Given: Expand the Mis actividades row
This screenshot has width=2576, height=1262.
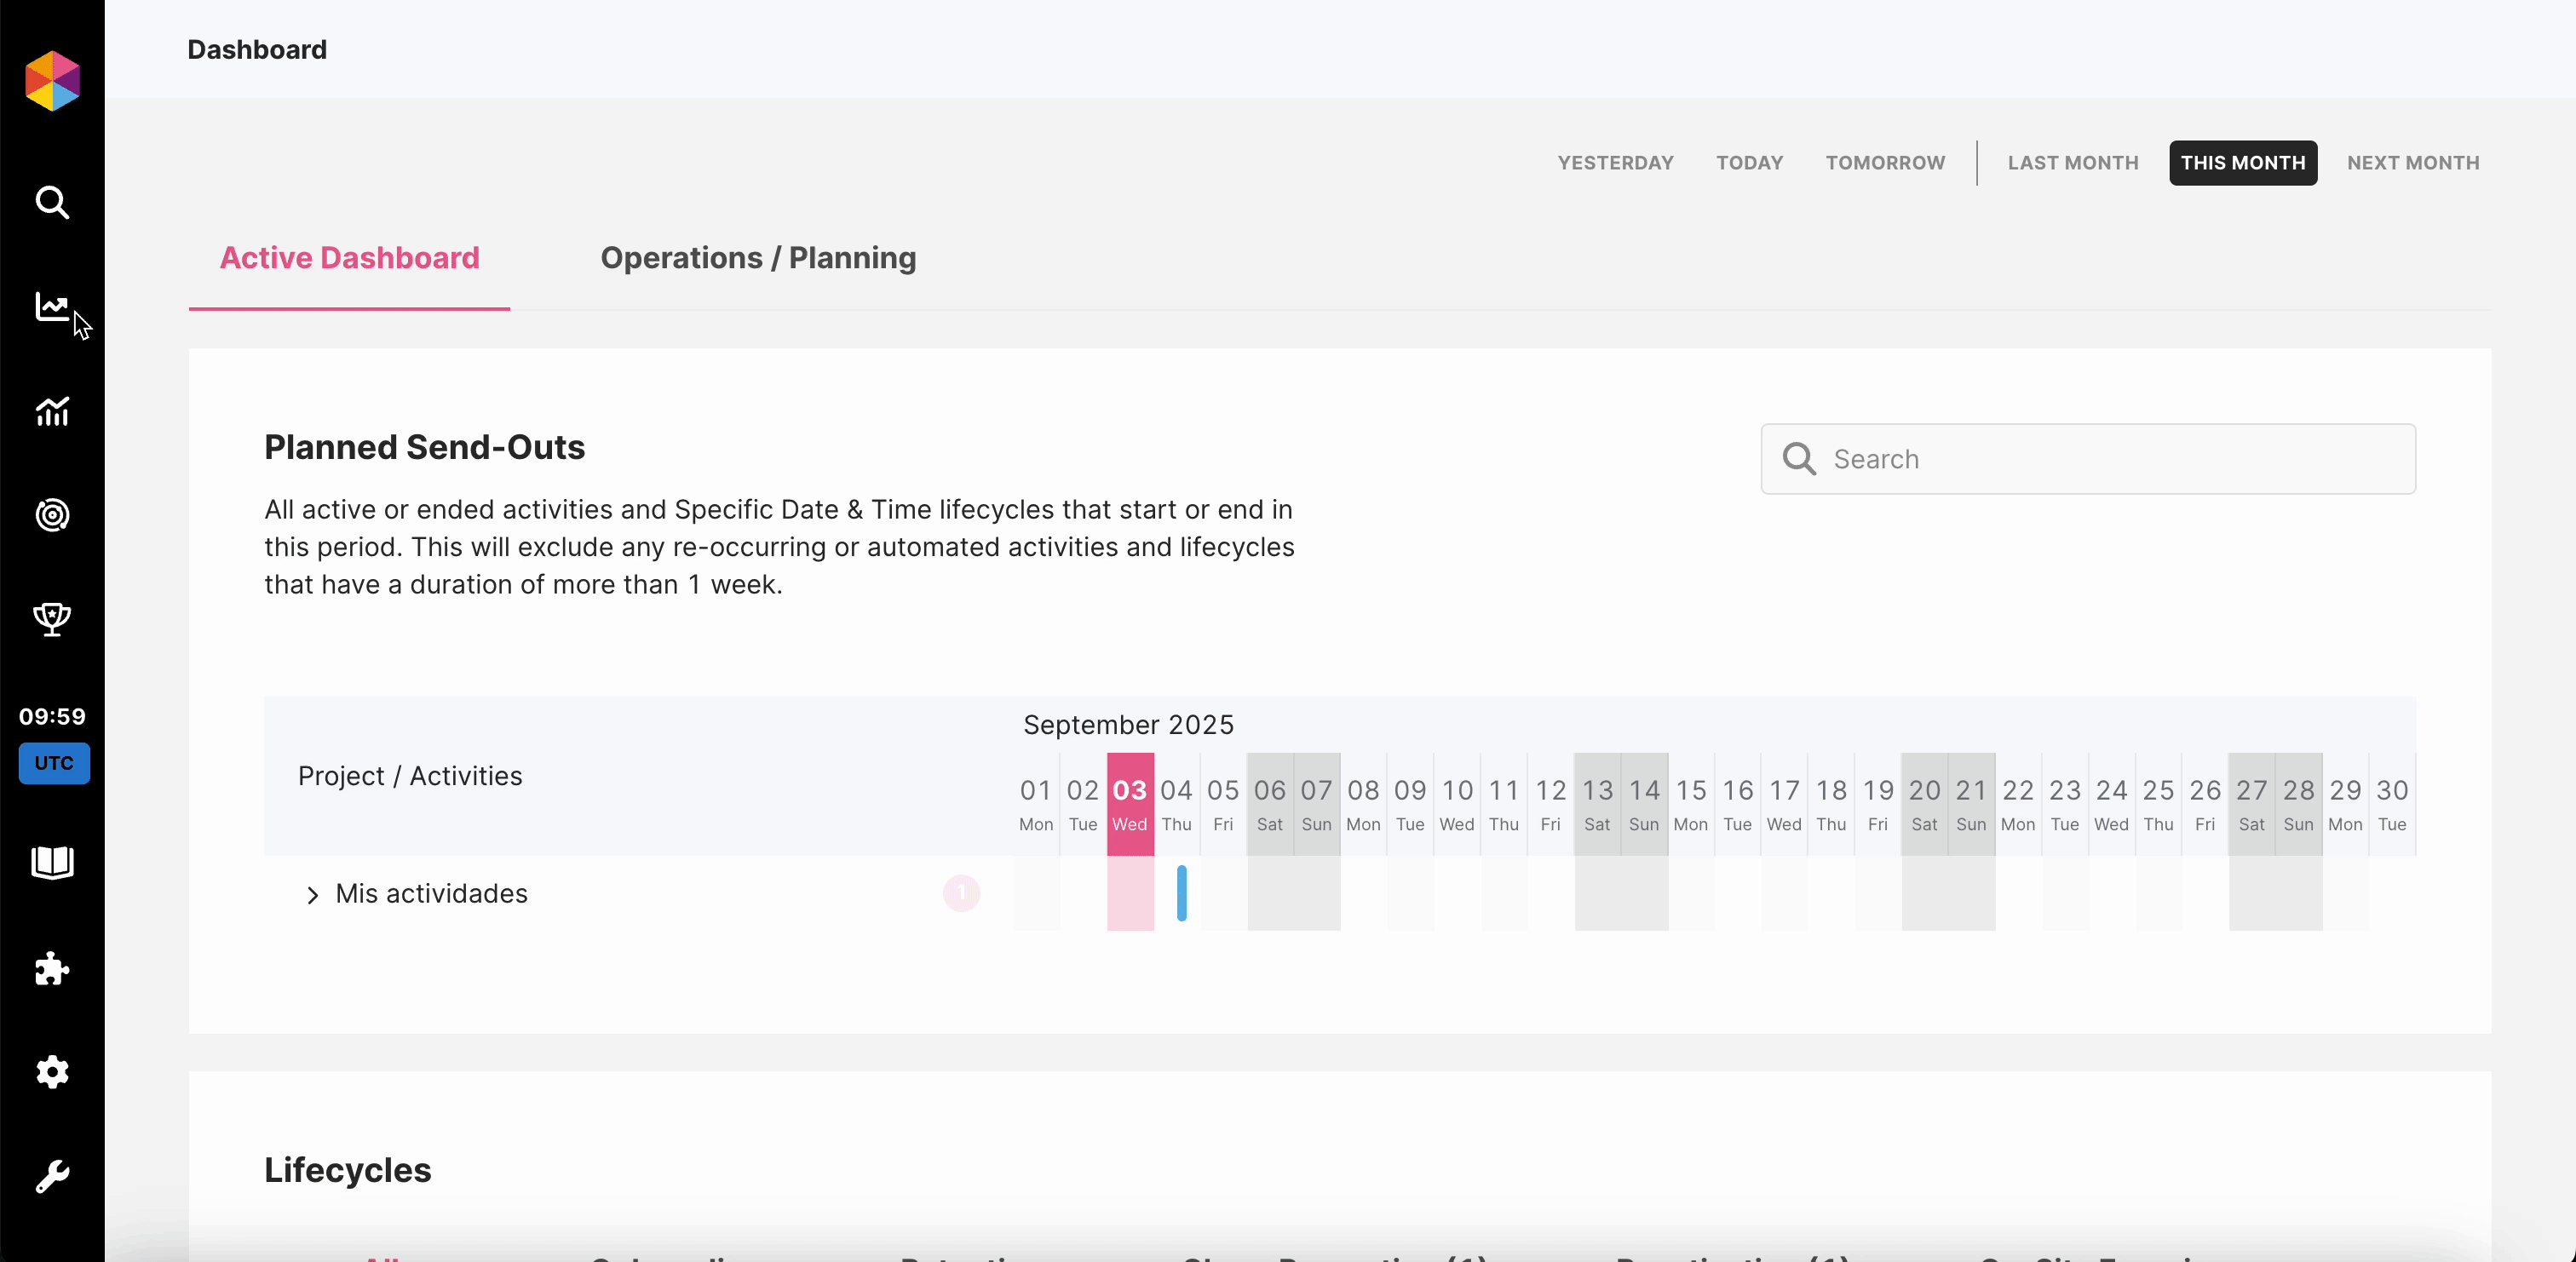Looking at the screenshot, I should [313, 895].
